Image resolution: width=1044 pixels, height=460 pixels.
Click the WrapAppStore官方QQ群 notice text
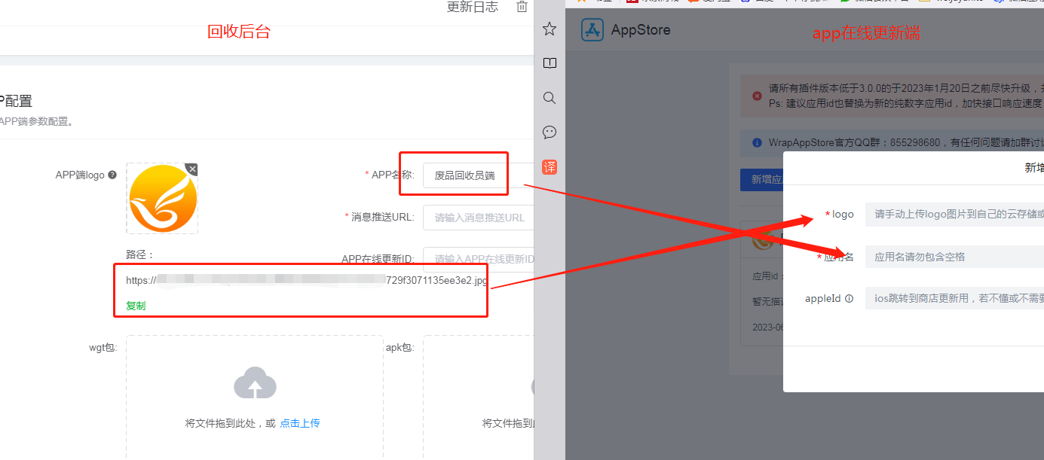[906, 142]
